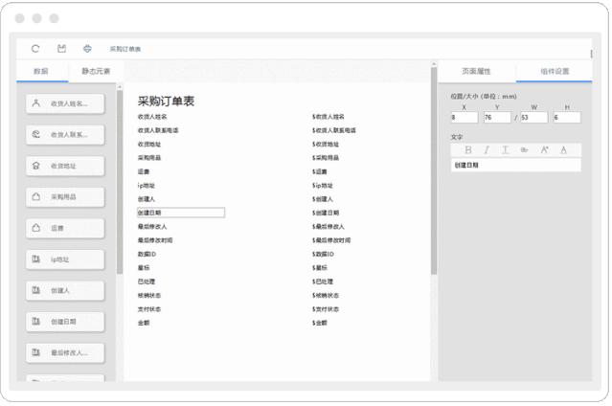Select the 金额 label on the canvas
The width and height of the screenshot is (612, 406).
(x=144, y=323)
